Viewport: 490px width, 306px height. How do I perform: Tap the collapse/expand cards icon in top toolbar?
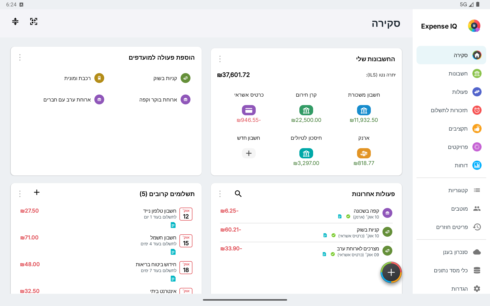coord(15,21)
